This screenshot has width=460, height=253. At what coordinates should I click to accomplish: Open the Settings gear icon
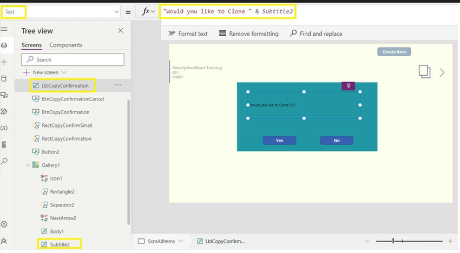(4, 224)
